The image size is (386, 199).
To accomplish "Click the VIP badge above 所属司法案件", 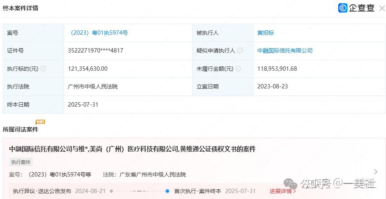I will pos(40,122).
